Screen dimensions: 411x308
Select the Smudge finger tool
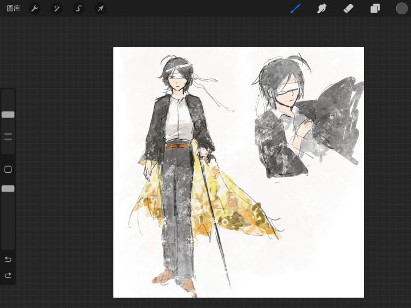click(x=322, y=9)
